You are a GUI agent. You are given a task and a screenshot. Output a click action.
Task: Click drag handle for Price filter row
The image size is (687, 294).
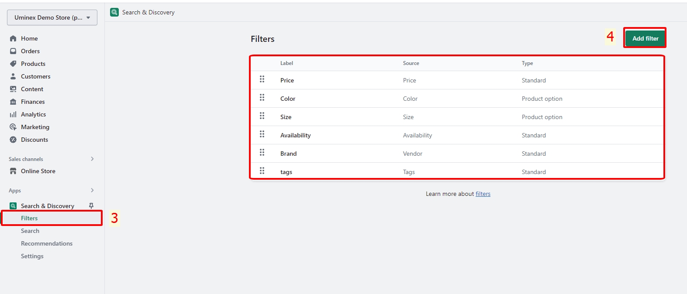[x=262, y=79]
